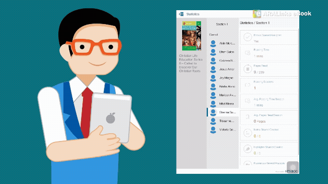Click the avatar icon beside Alvin Merc...
Image resolution: width=328 pixels, height=184 pixels.
213,43
